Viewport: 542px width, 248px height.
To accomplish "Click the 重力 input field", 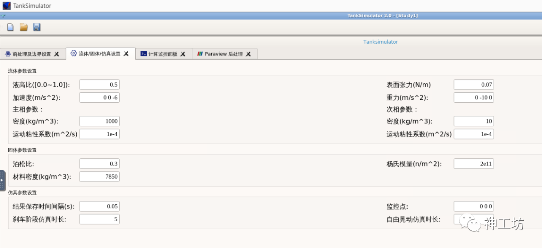I will tap(474, 98).
